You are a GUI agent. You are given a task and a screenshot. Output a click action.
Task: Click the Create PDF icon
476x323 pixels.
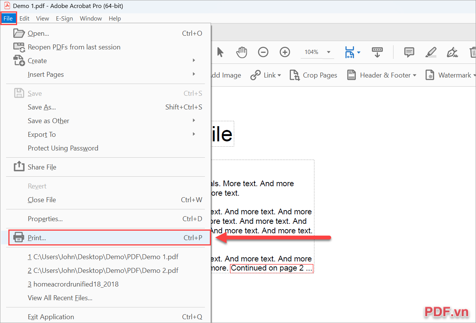pos(19,60)
